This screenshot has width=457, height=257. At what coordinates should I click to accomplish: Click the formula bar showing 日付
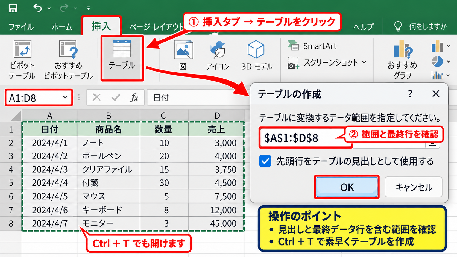coord(198,98)
